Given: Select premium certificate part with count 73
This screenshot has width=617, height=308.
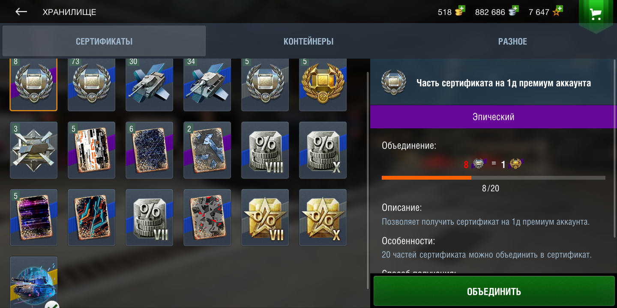Looking at the screenshot, I should [91, 83].
